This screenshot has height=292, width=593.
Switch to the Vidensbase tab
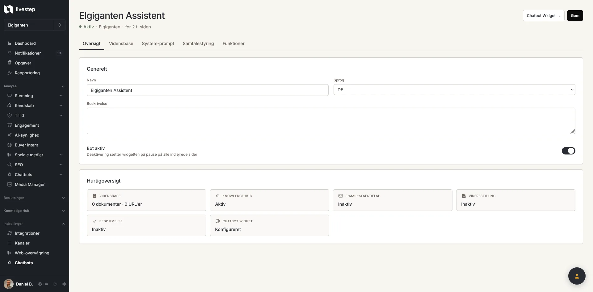coord(121,43)
